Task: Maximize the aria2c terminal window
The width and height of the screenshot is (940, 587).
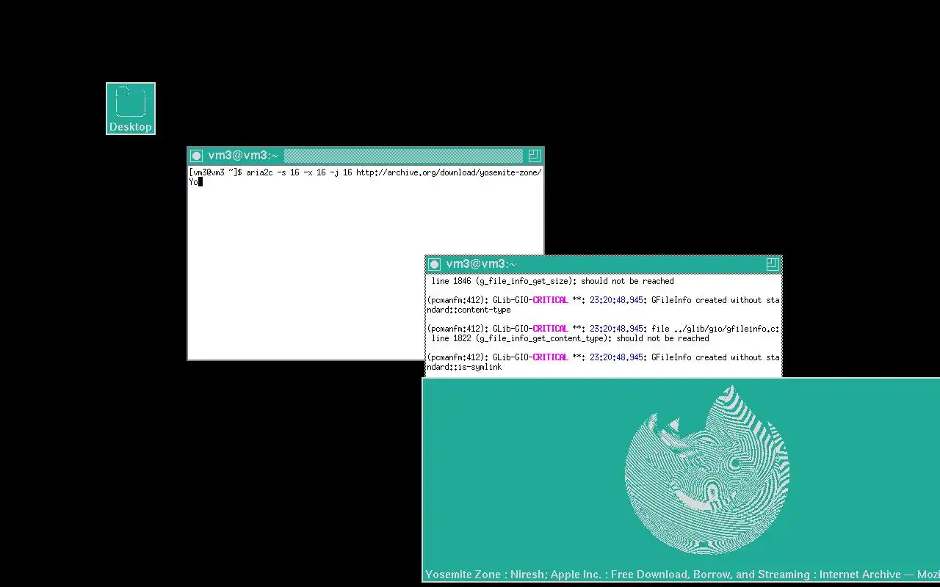Action: tap(535, 156)
